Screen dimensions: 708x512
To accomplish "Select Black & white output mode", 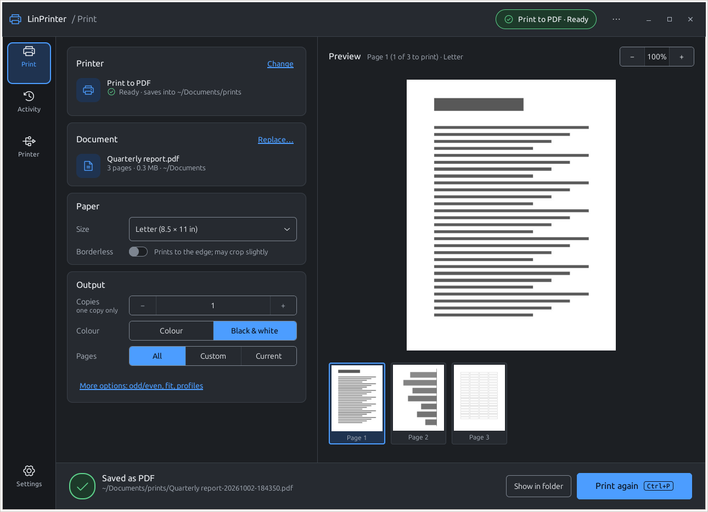I will click(255, 331).
